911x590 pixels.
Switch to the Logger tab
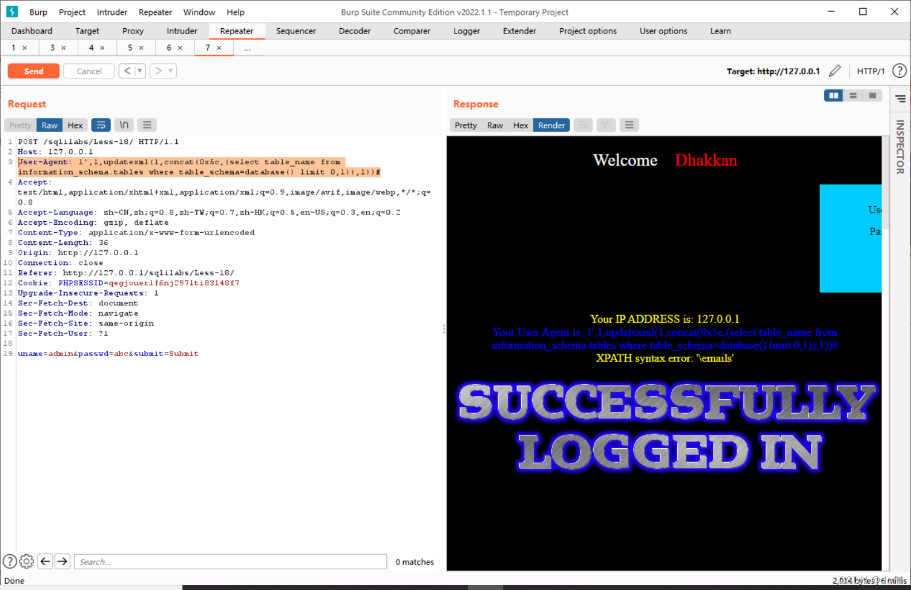[x=466, y=31]
